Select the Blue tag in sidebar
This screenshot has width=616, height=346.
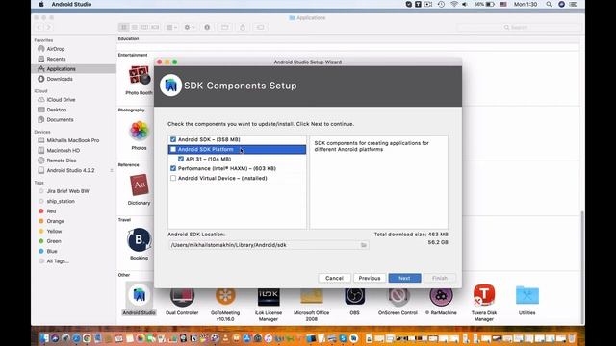tap(52, 251)
